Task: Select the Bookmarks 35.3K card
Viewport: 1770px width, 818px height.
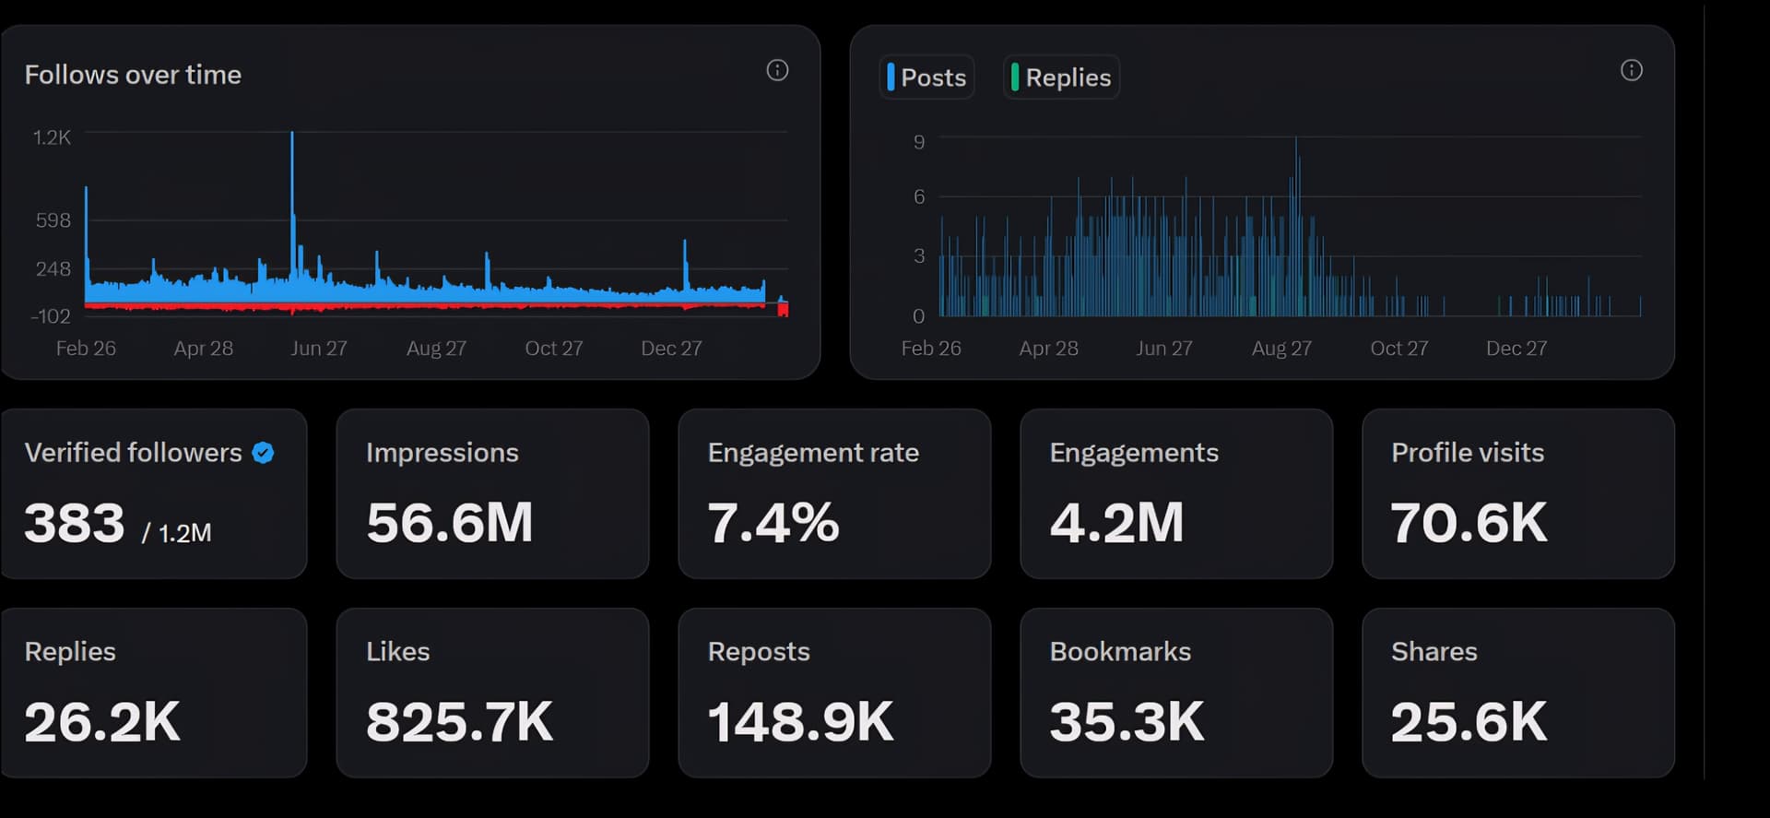Action: click(x=1175, y=693)
